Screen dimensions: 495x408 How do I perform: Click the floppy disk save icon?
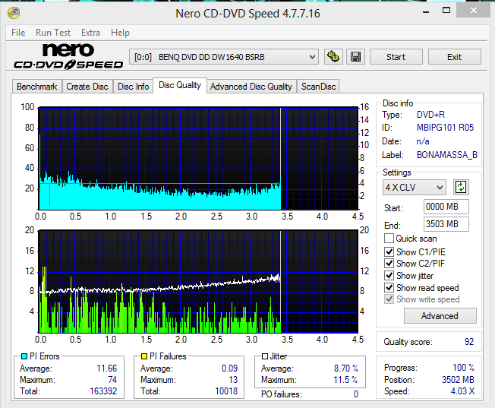tap(355, 57)
